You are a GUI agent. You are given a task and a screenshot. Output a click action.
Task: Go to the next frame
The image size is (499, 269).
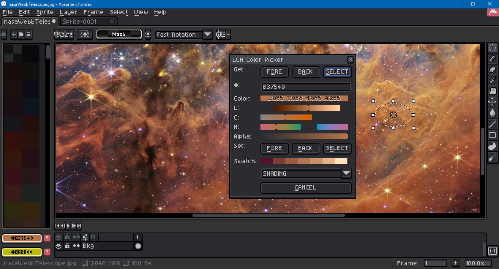[74, 226]
